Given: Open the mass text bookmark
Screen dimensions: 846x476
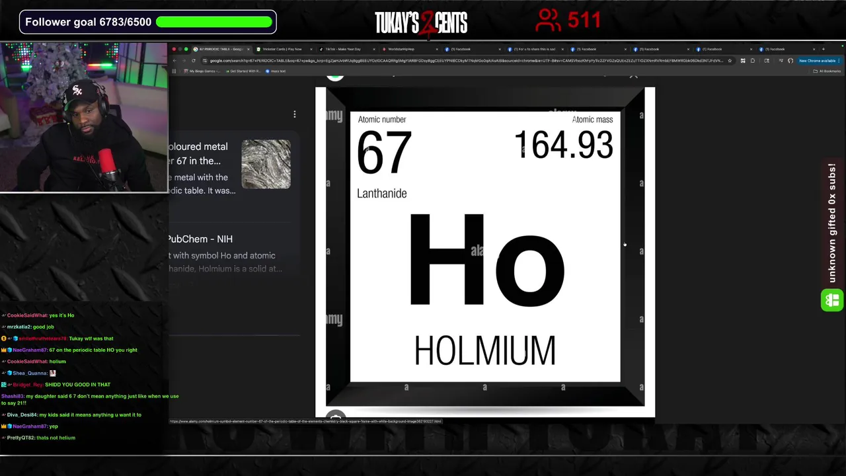Looking at the screenshot, I should coord(276,71).
